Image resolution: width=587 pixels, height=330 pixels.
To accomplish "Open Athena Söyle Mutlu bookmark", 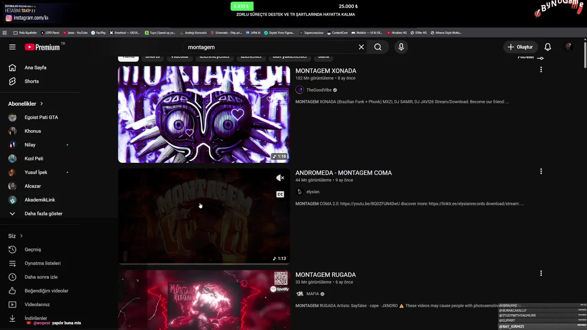I will pyautogui.click(x=446, y=33).
